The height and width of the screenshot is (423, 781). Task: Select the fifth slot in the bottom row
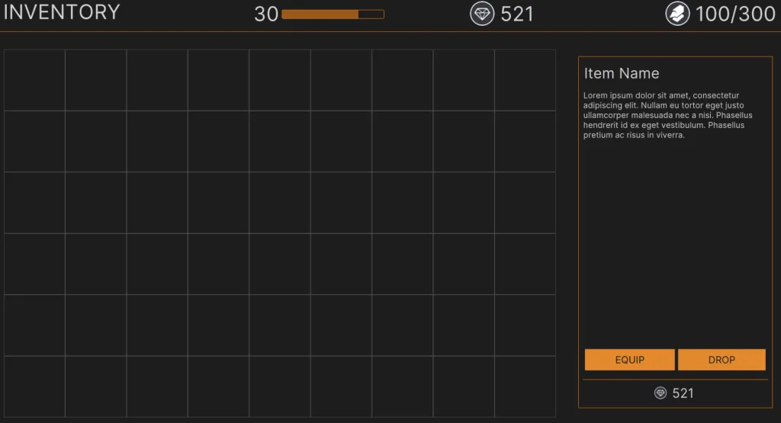[x=280, y=386]
